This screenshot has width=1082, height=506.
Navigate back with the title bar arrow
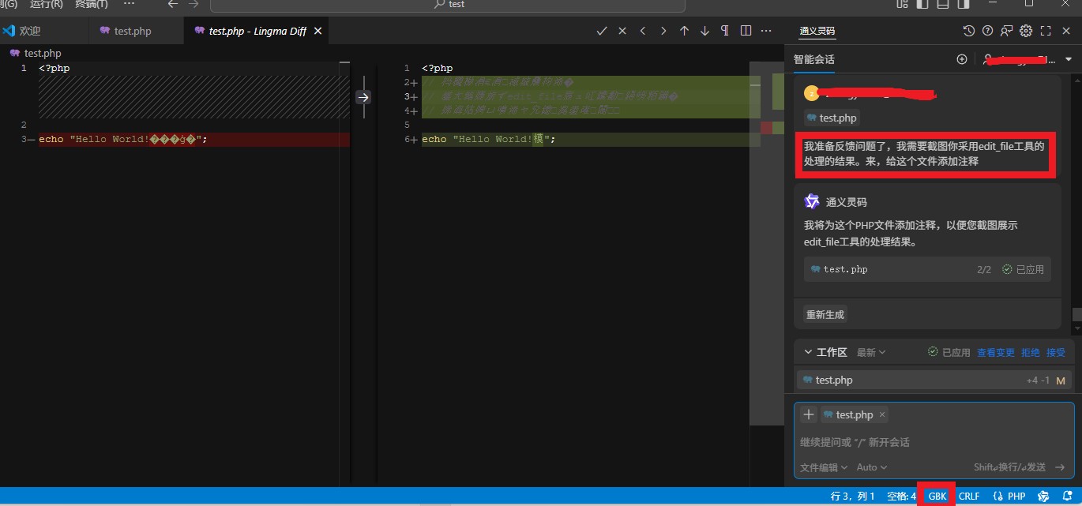point(173,4)
